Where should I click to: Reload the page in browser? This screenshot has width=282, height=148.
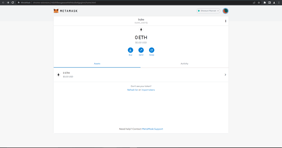(13, 3)
